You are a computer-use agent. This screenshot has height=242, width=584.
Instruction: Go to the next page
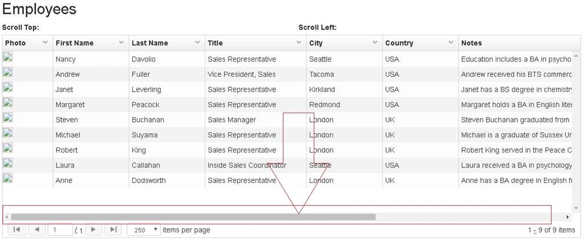(x=94, y=229)
